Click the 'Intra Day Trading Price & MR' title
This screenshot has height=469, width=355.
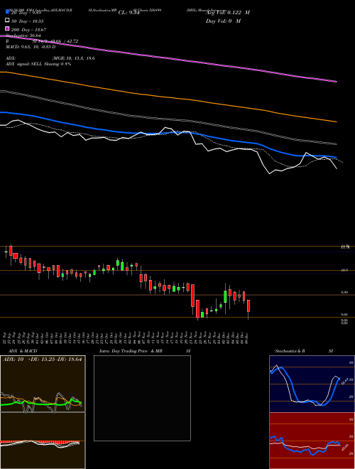tap(131, 351)
